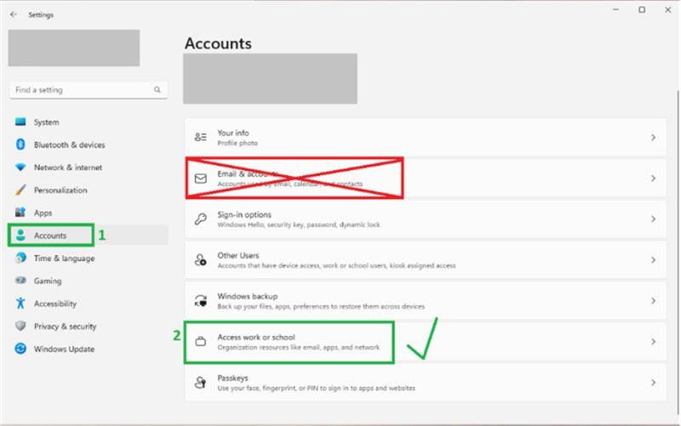Open the Your info row
This screenshot has width=681, height=426.
tap(425, 138)
